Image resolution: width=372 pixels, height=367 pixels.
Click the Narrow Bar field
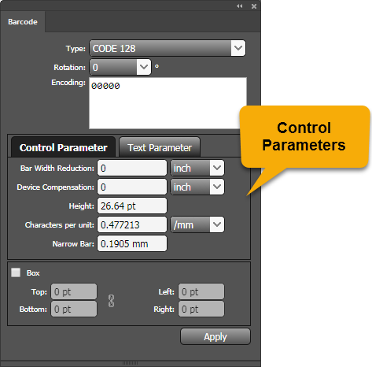click(132, 243)
